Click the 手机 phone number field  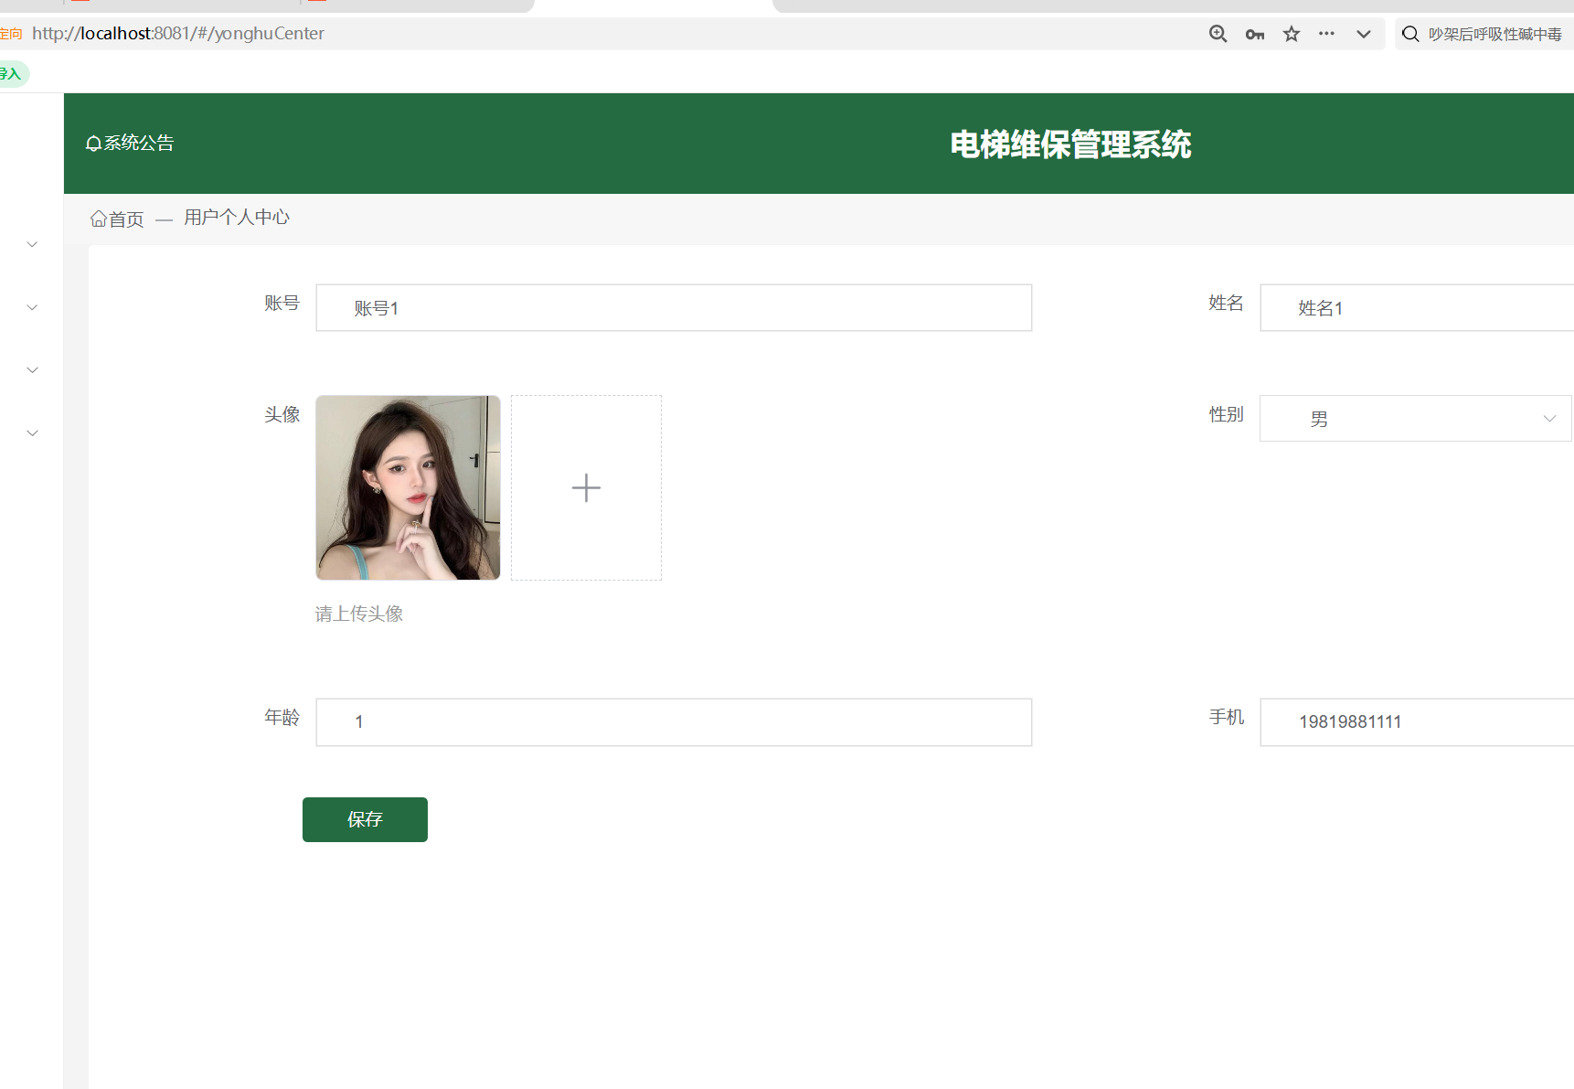pyautogui.click(x=1415, y=722)
